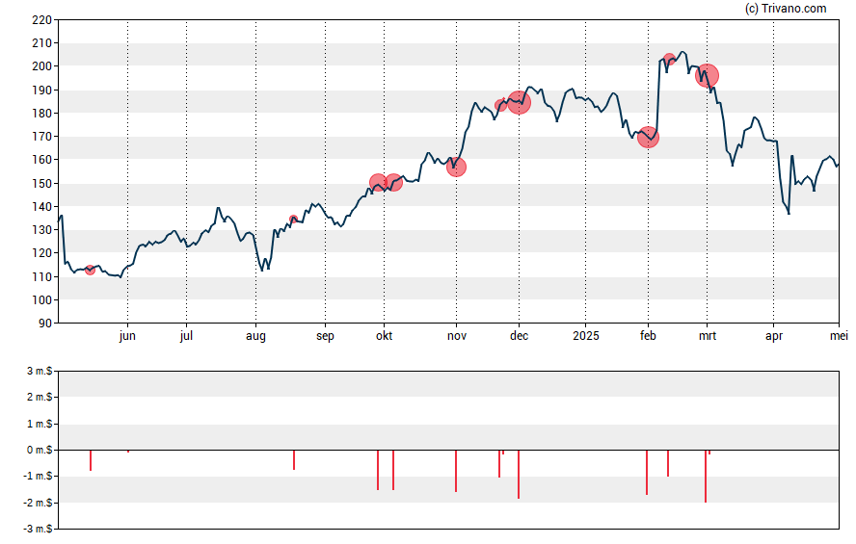Click the '170' price axis label
Viewport: 856px width, 544px height.
42,137
